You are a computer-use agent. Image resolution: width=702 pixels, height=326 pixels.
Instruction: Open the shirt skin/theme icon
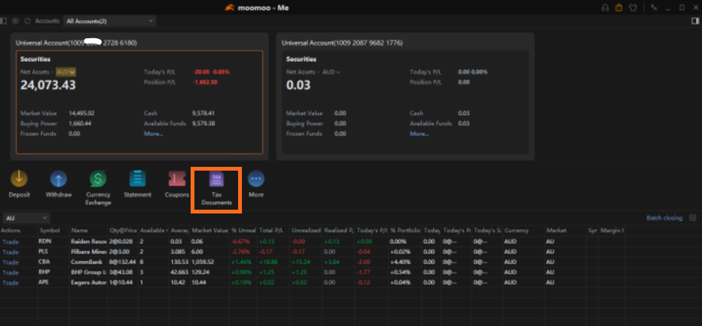tap(632, 8)
